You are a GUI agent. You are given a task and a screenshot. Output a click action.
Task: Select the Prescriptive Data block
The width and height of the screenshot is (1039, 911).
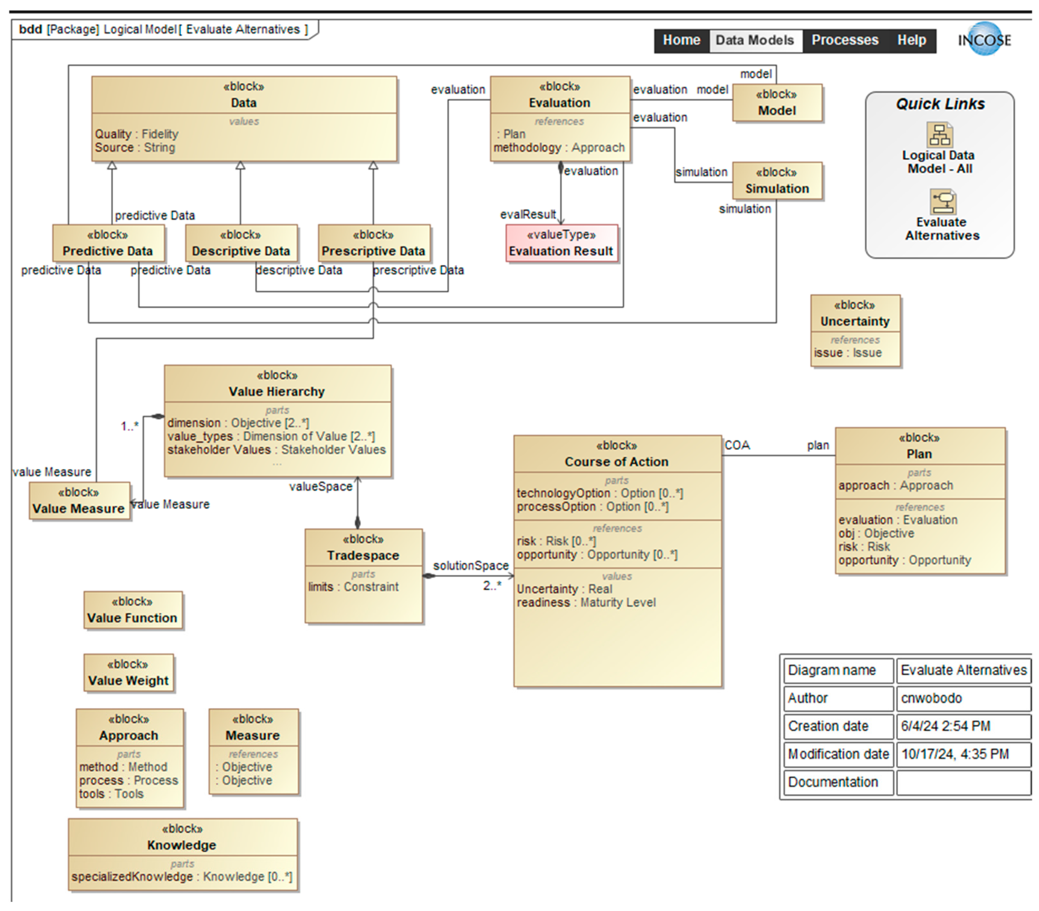coord(374,243)
